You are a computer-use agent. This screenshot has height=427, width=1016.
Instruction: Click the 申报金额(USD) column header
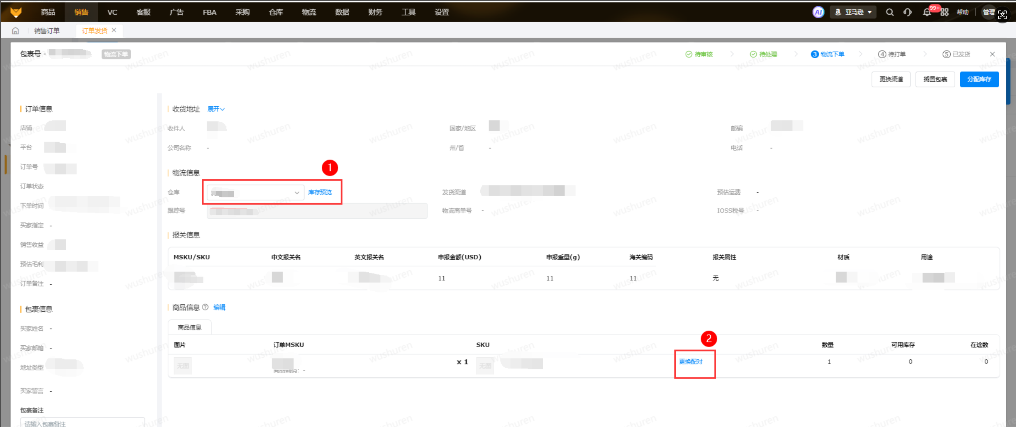click(460, 257)
